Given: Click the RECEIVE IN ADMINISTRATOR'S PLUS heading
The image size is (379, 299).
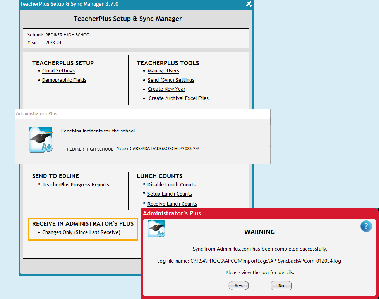Looking at the screenshot, I should (83, 223).
